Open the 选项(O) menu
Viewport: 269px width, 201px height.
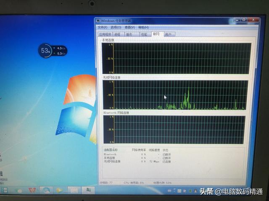116,27
